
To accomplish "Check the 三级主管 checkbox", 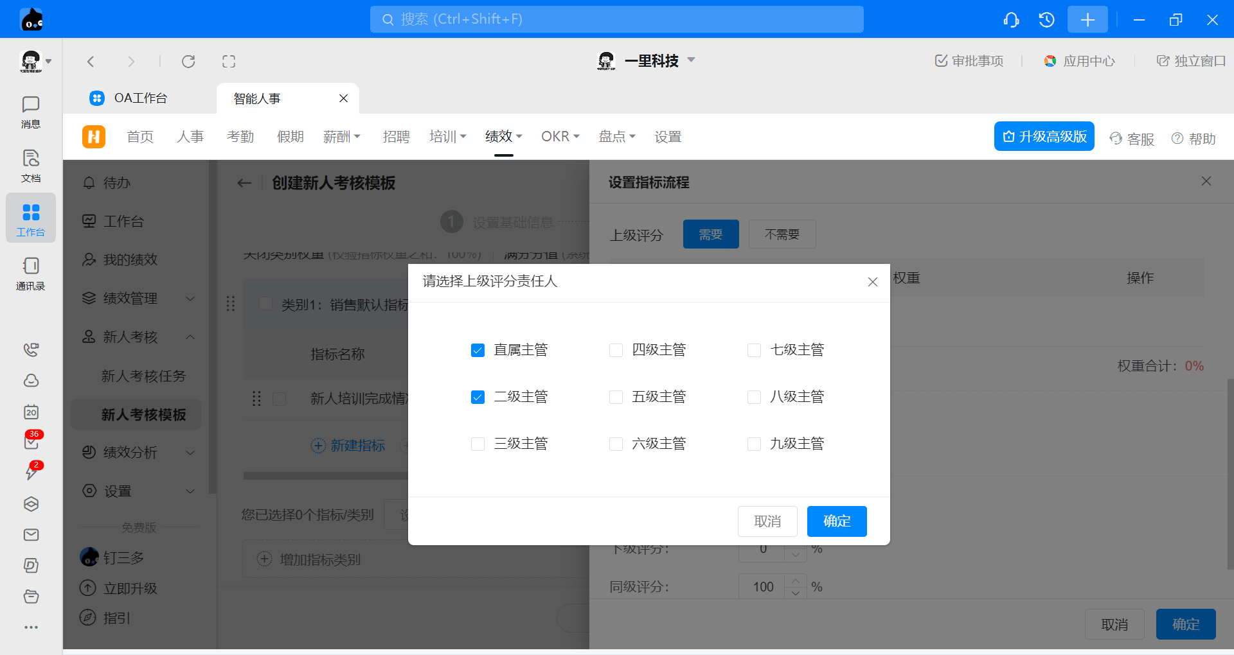I will click(478, 444).
